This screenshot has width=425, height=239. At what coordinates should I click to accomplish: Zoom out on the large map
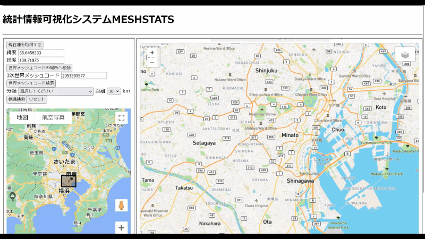pos(152,63)
